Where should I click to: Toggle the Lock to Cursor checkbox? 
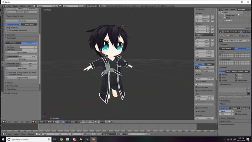click(x=196, y=87)
